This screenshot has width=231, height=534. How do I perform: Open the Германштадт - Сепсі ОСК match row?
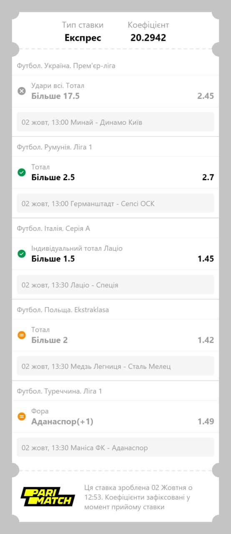point(115,203)
